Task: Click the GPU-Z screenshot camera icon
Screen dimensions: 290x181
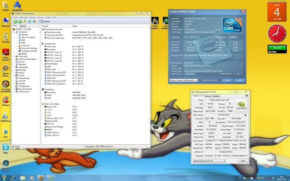Action: point(246,96)
